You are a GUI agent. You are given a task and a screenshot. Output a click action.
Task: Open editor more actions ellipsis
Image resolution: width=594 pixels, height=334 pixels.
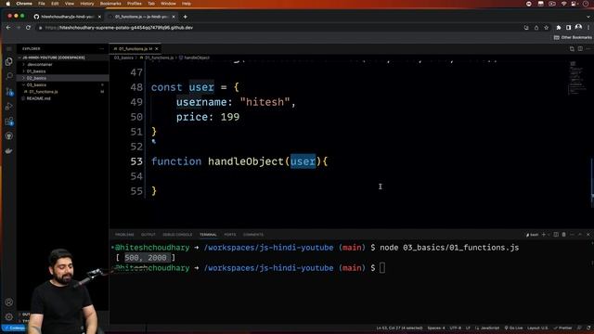pos(588,49)
